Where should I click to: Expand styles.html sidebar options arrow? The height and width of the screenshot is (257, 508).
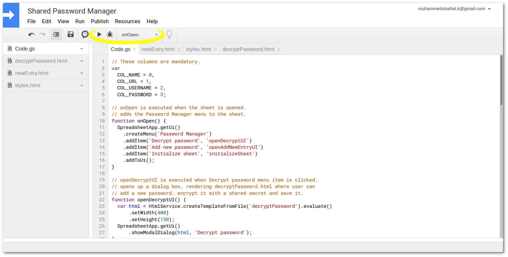82,86
